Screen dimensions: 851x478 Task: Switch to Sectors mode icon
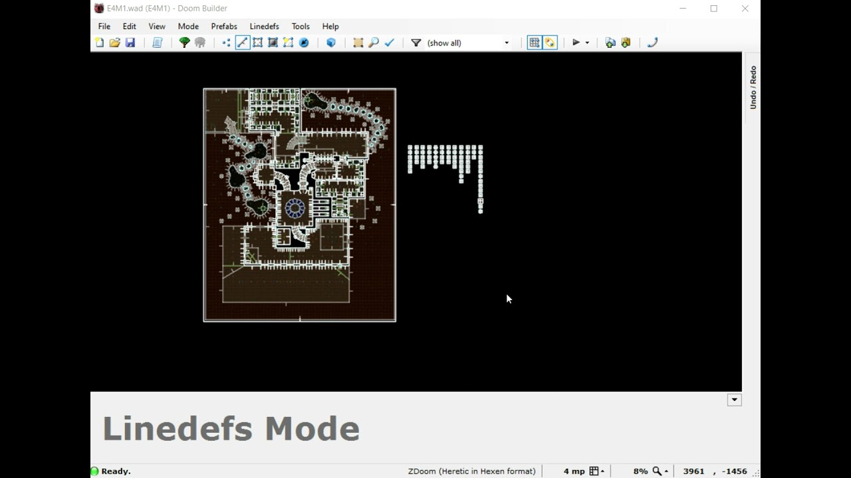point(257,42)
